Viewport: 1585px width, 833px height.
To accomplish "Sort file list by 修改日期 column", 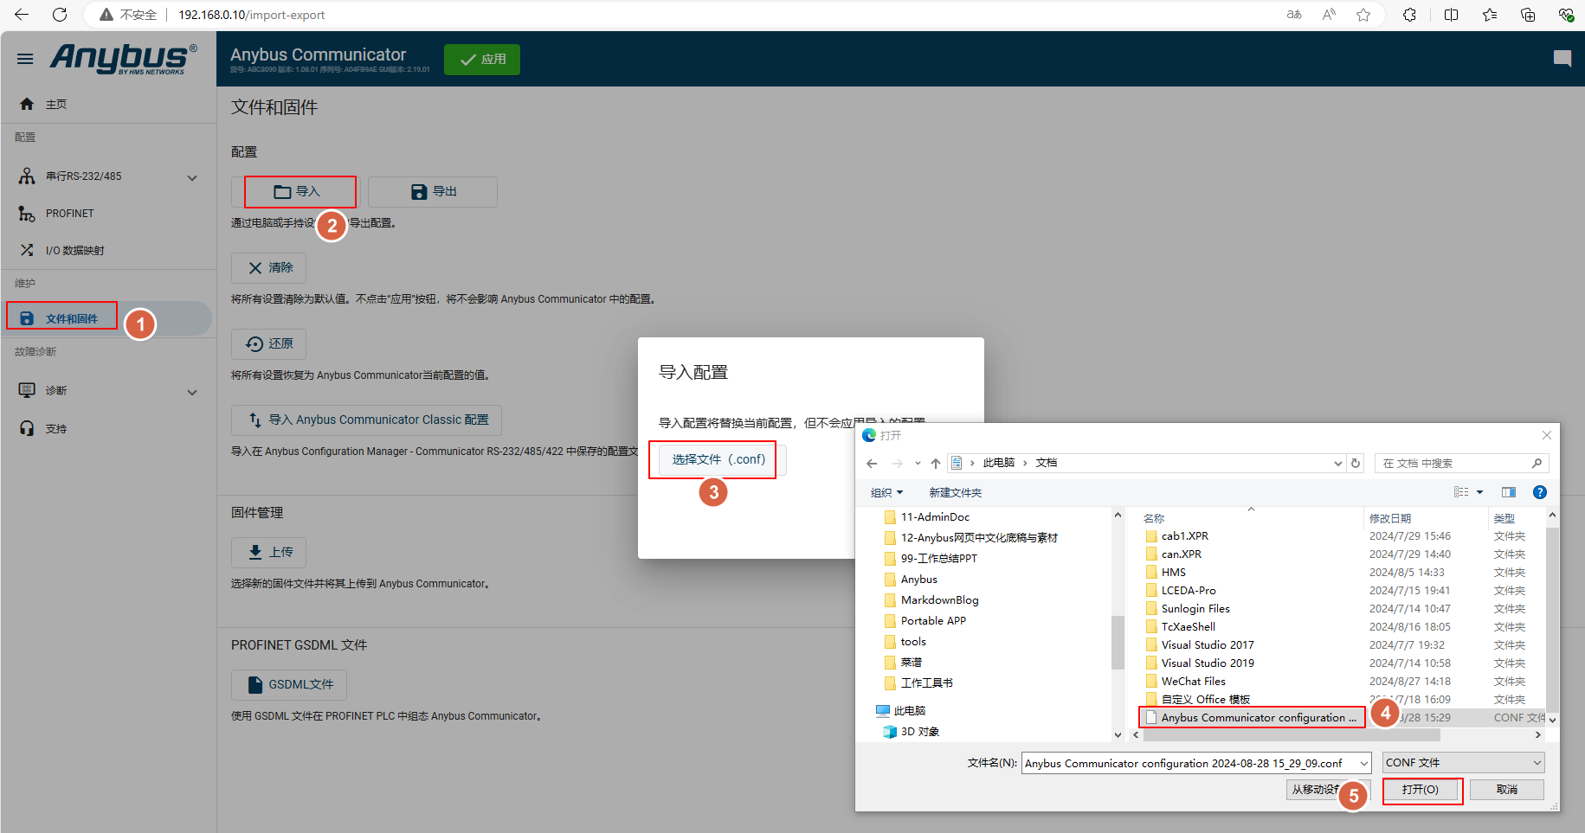I will point(1390,518).
